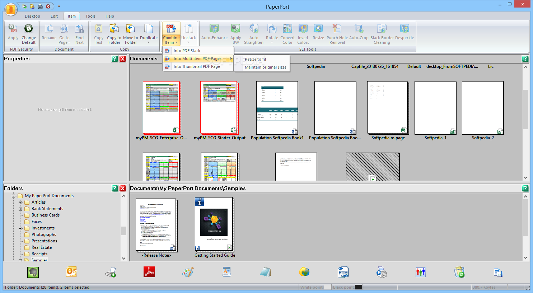The height and width of the screenshot is (293, 533).
Task: Select the Resize to fit submenu option
Action: [x=262, y=59]
